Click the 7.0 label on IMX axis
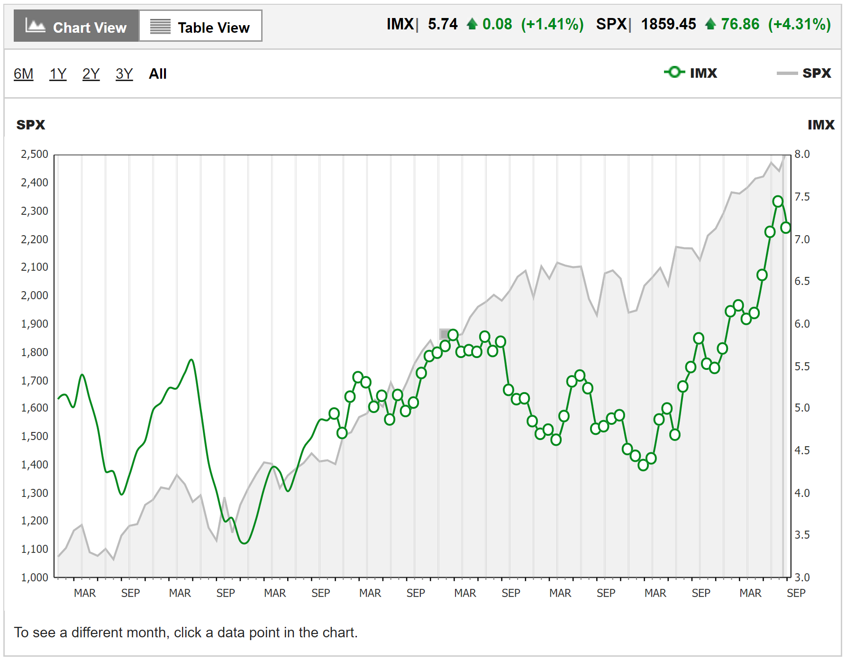 [x=802, y=239]
